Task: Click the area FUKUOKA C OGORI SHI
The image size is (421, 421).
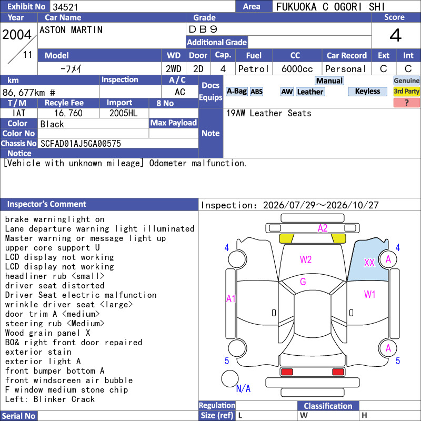Action: [x=330, y=7]
